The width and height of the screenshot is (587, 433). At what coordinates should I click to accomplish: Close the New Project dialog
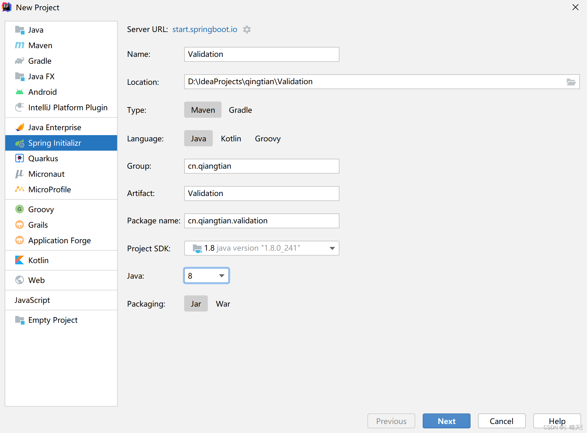coord(576,7)
